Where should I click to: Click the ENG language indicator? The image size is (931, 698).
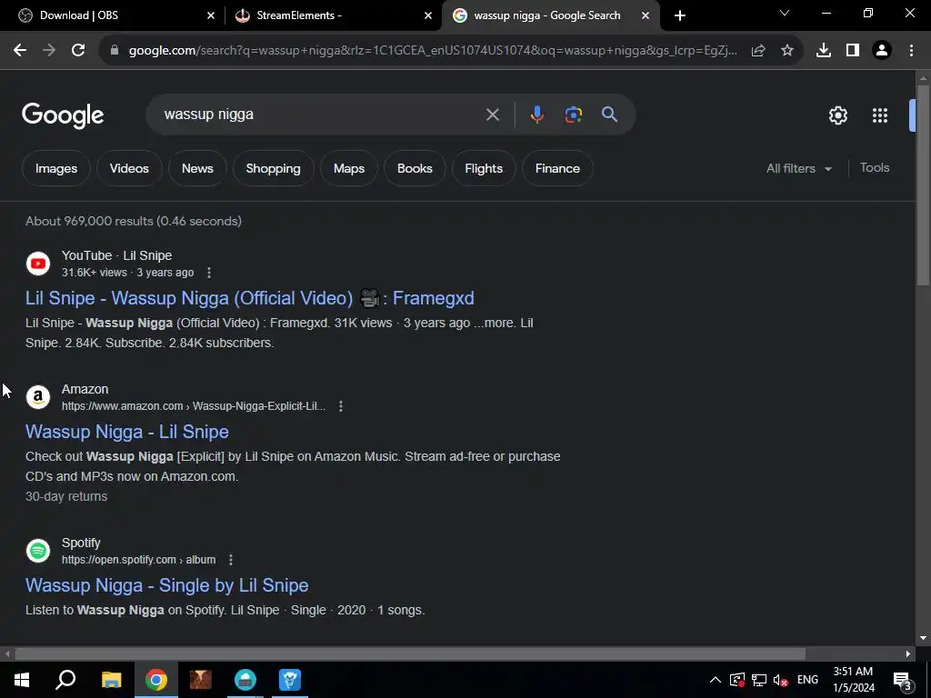click(807, 680)
